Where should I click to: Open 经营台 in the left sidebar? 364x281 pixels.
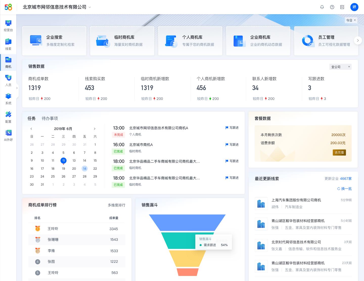(8, 25)
